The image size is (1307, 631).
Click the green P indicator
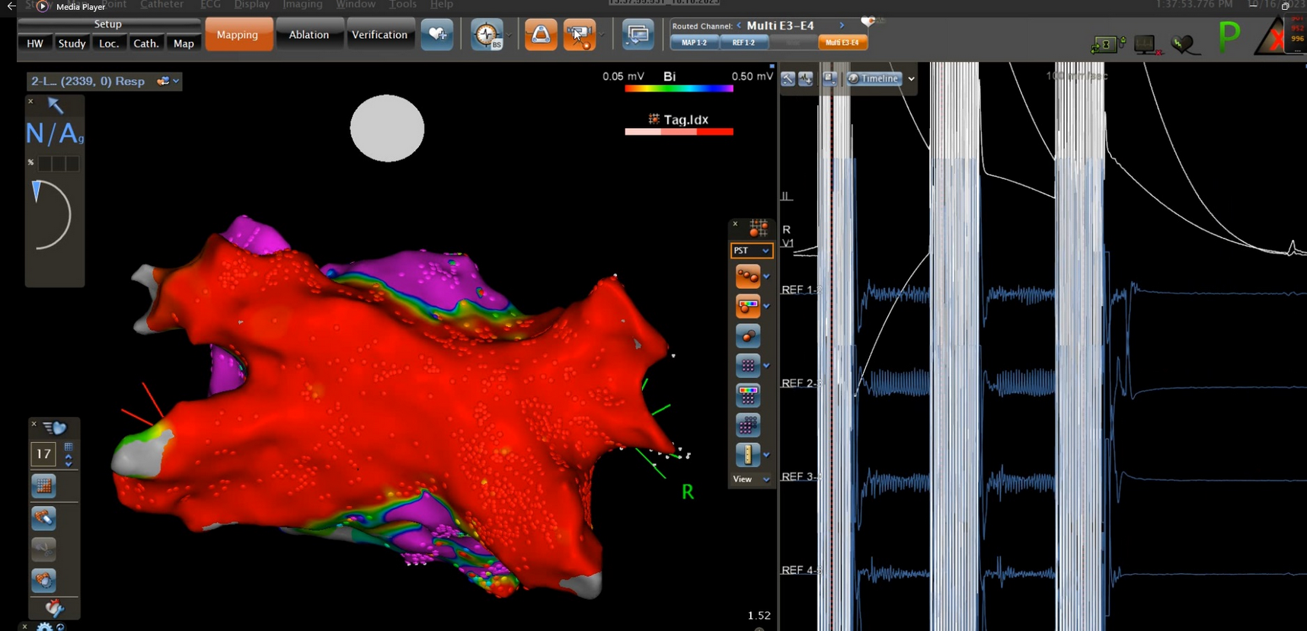pos(1229,37)
